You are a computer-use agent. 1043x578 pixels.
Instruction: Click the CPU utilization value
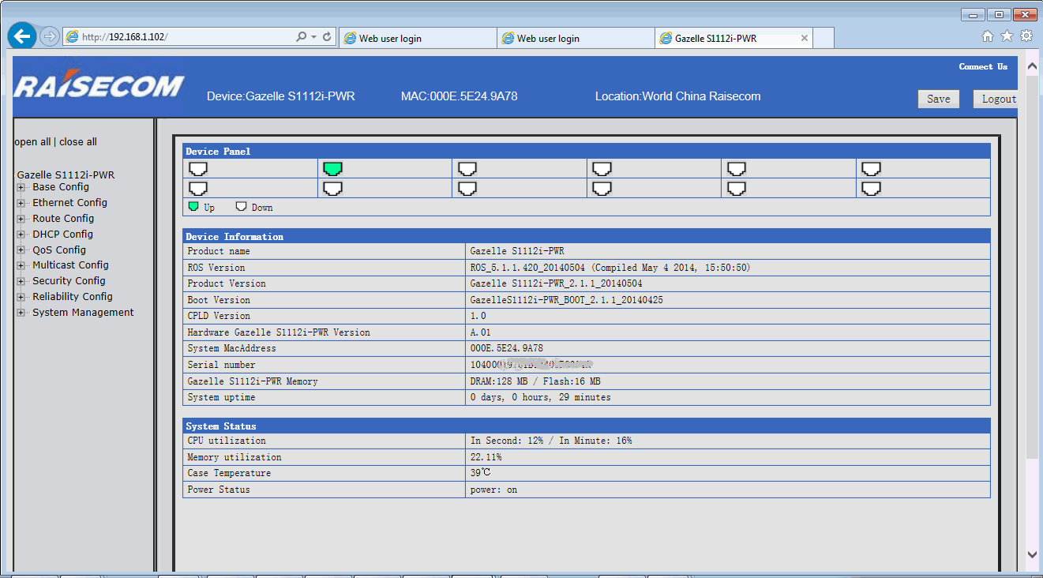551,441
